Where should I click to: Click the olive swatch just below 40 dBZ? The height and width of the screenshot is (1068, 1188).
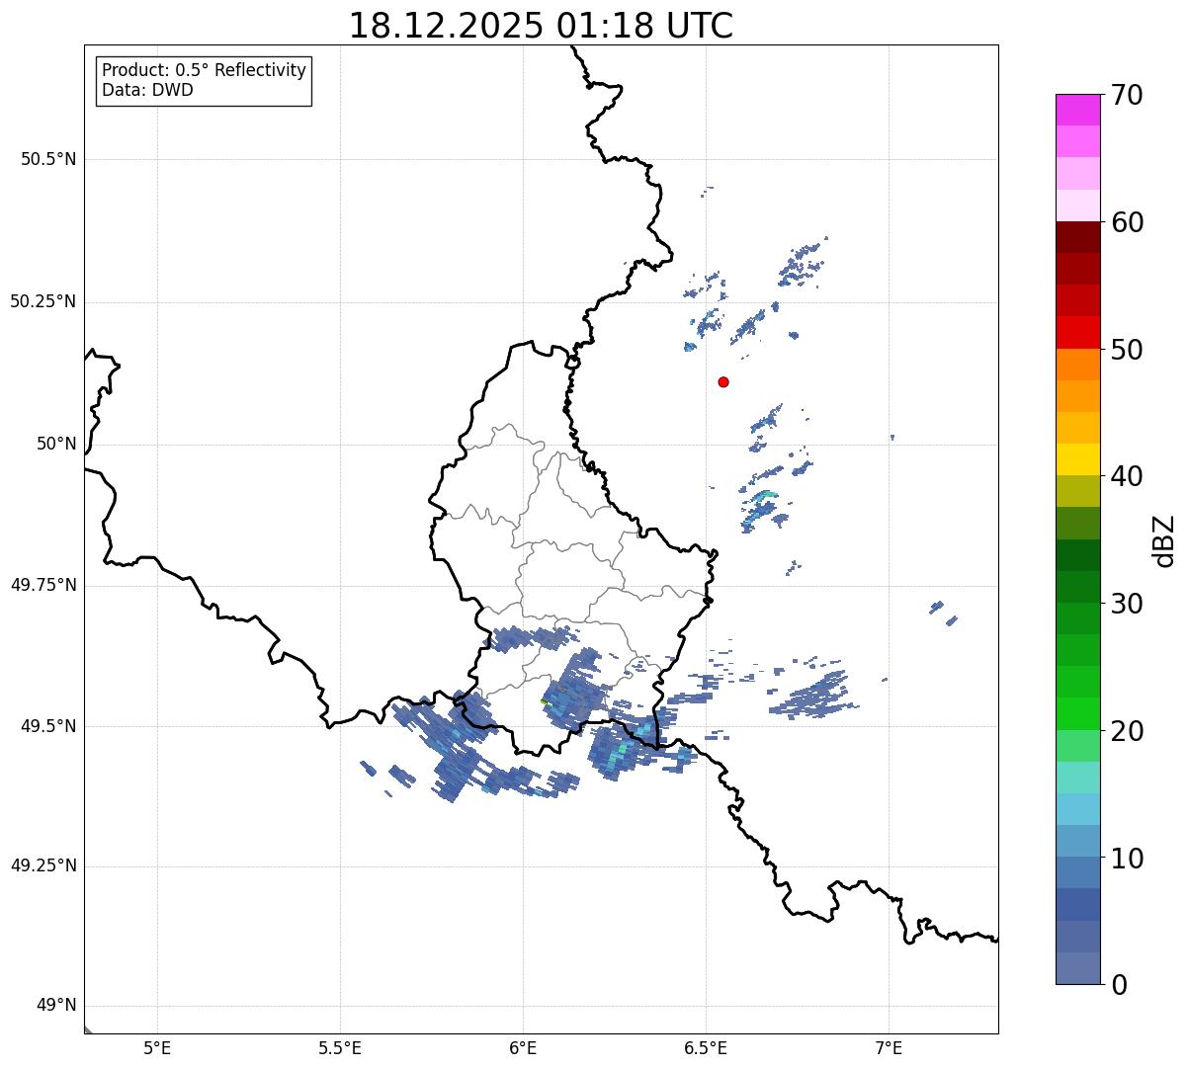(x=1077, y=491)
